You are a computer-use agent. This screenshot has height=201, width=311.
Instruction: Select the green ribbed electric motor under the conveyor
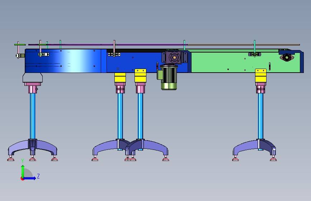[169, 78]
